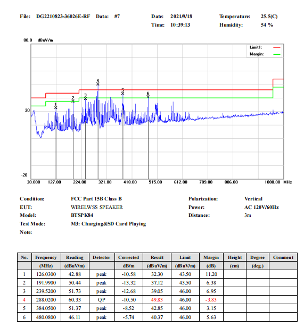This screenshot has height=327, width=304.
Task: Click frequency cell 239.5200
Action: click(46, 291)
